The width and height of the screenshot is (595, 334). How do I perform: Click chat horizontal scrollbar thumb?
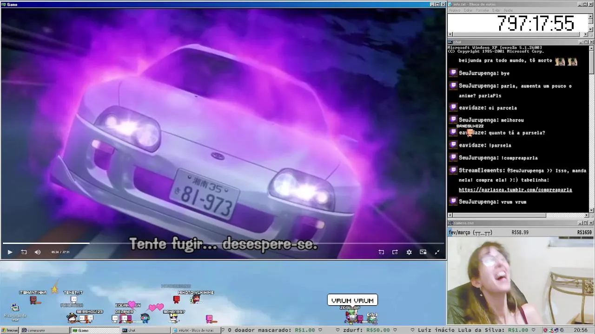click(500, 215)
